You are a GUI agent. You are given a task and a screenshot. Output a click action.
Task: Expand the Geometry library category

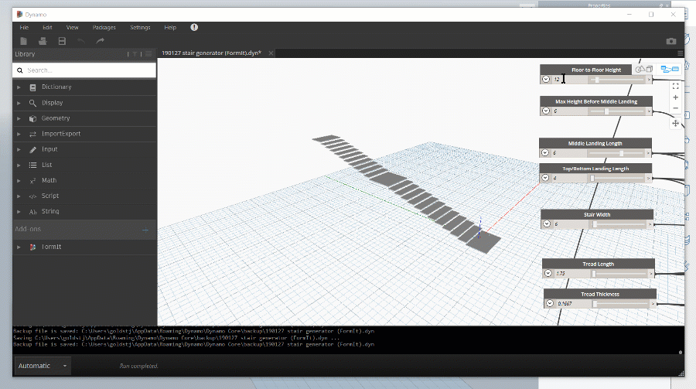(x=19, y=118)
